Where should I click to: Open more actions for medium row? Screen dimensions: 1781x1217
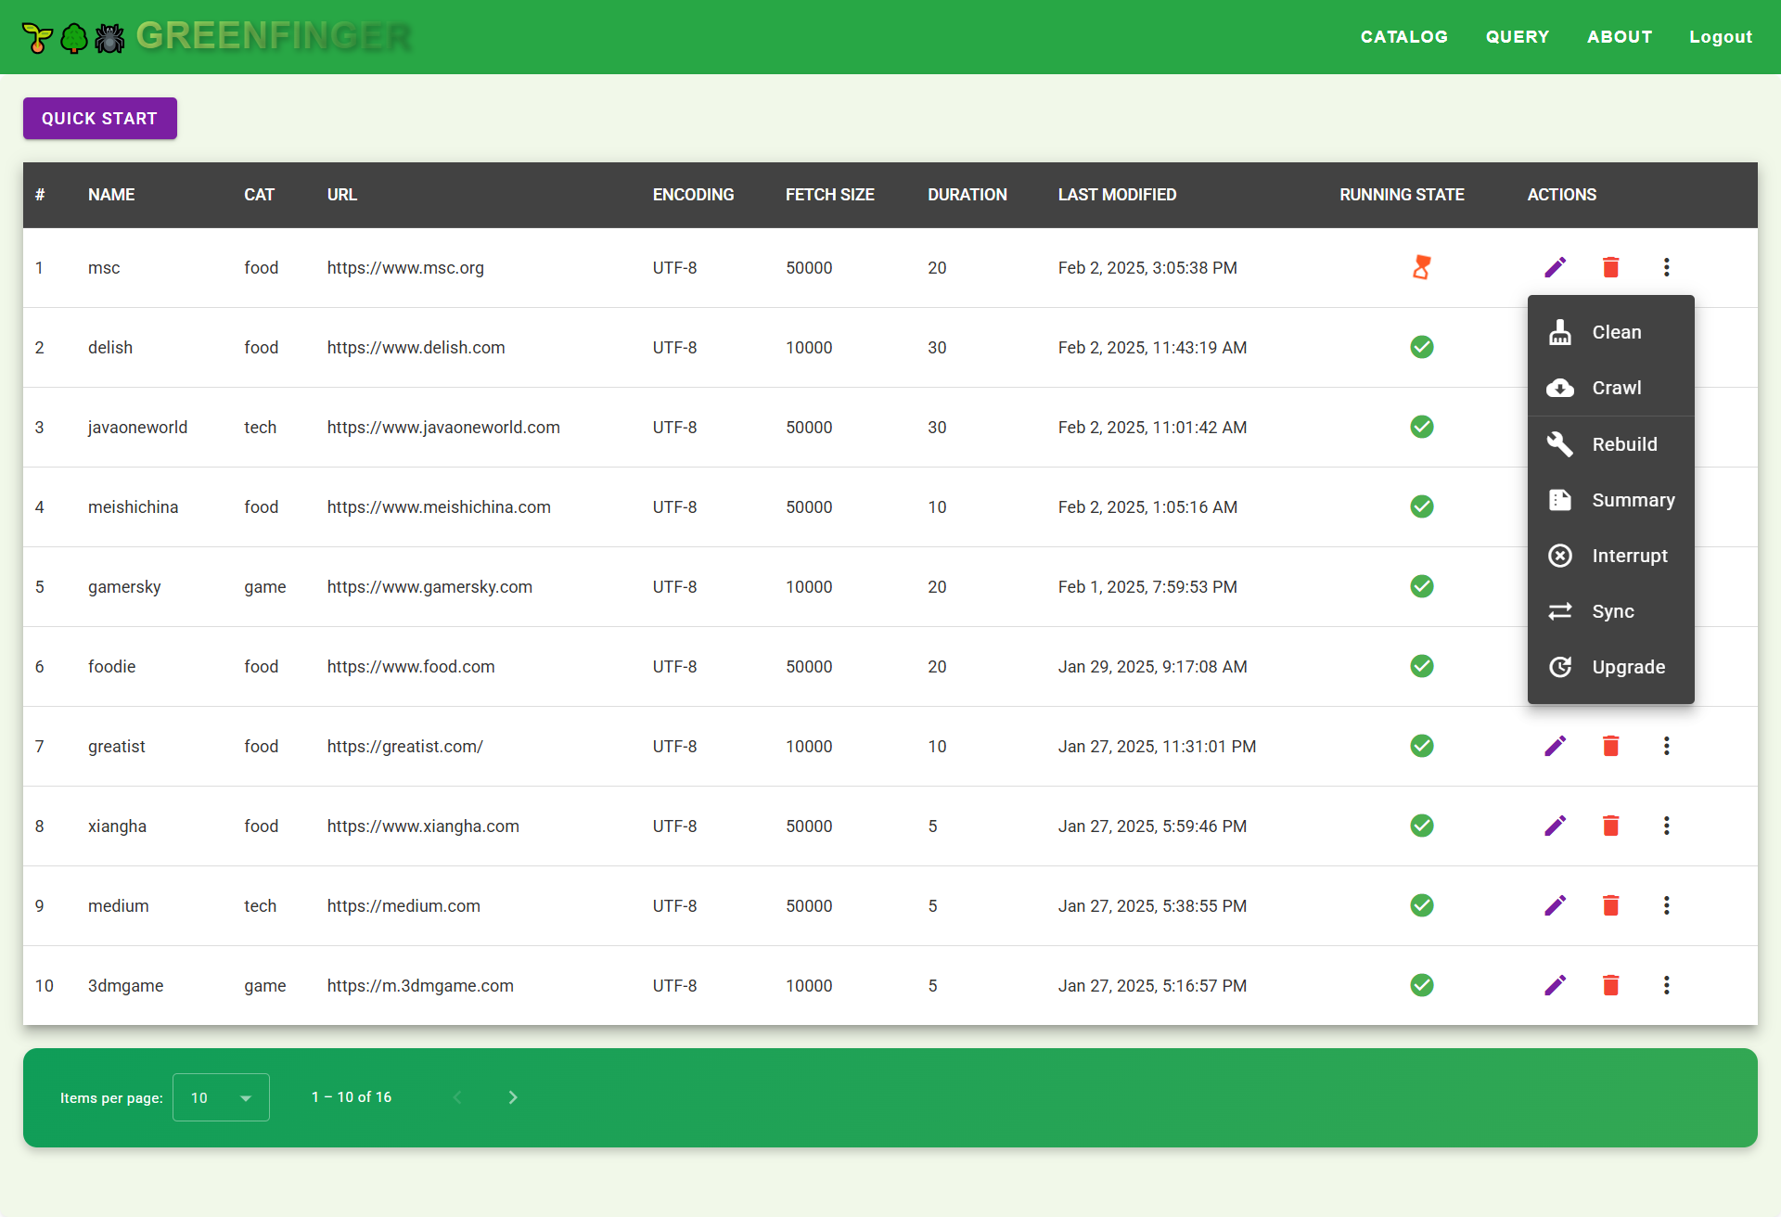(x=1667, y=905)
